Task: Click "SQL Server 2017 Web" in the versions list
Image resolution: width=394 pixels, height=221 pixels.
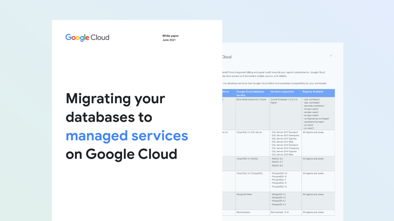Action: (282, 142)
